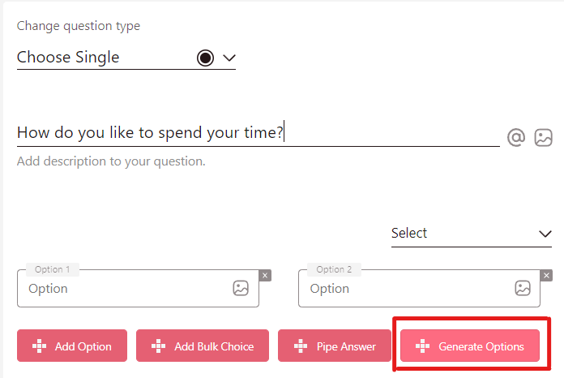
Task: Click the @ mention icon beside question
Action: pos(516,137)
